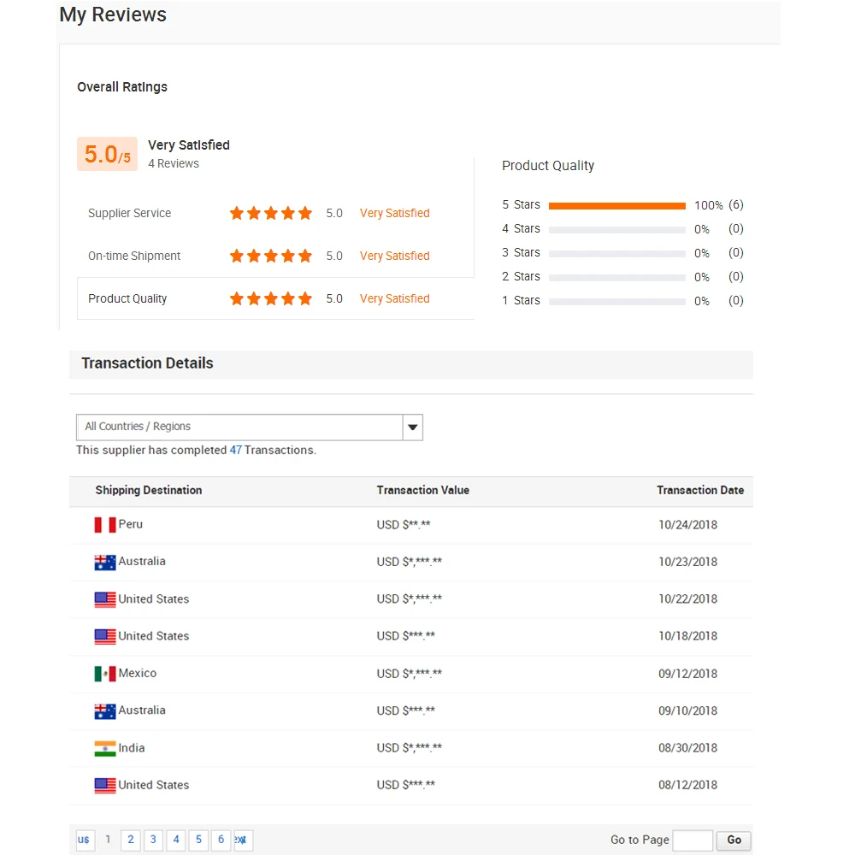Open the All Countries / Regions dropdown
Image resolution: width=855 pixels, height=855 pixels.
240,427
